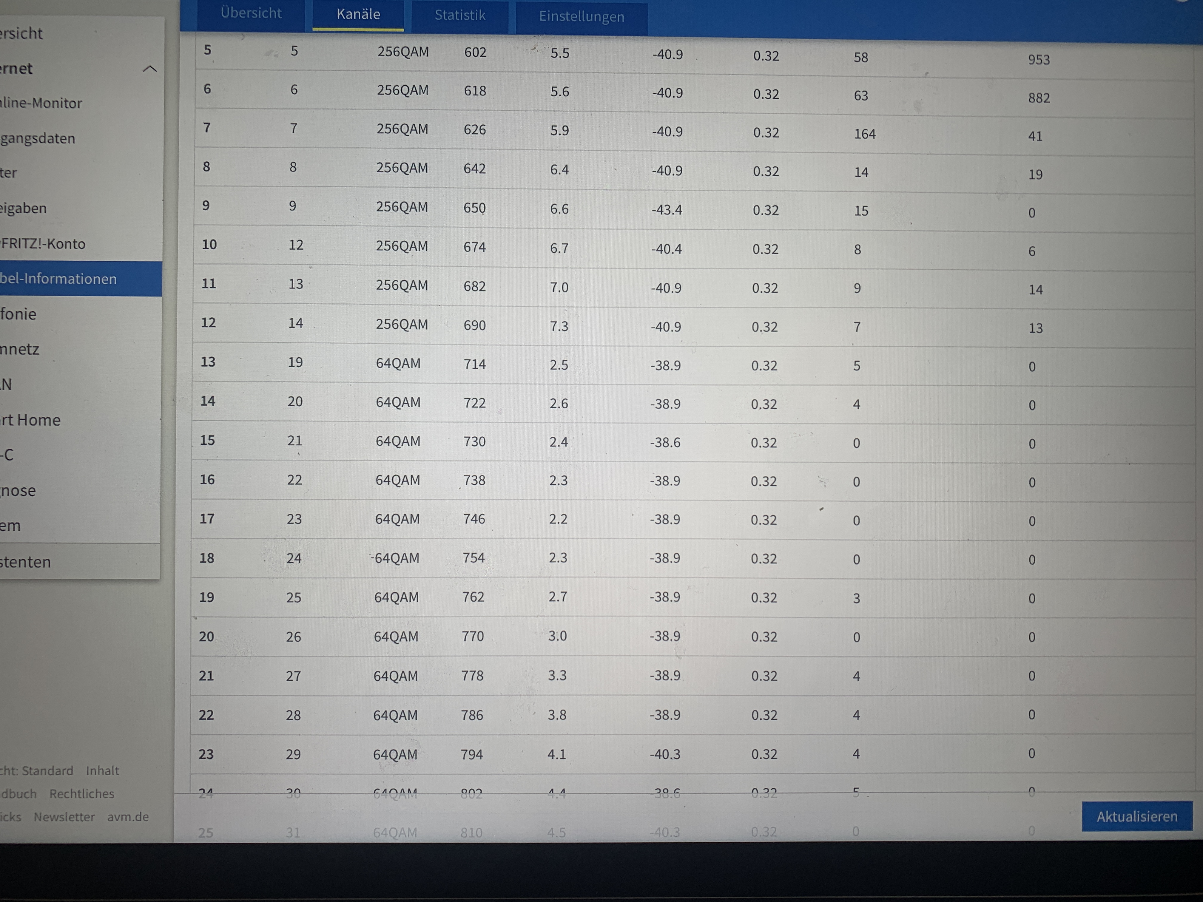Open the Diagnose section

point(18,490)
